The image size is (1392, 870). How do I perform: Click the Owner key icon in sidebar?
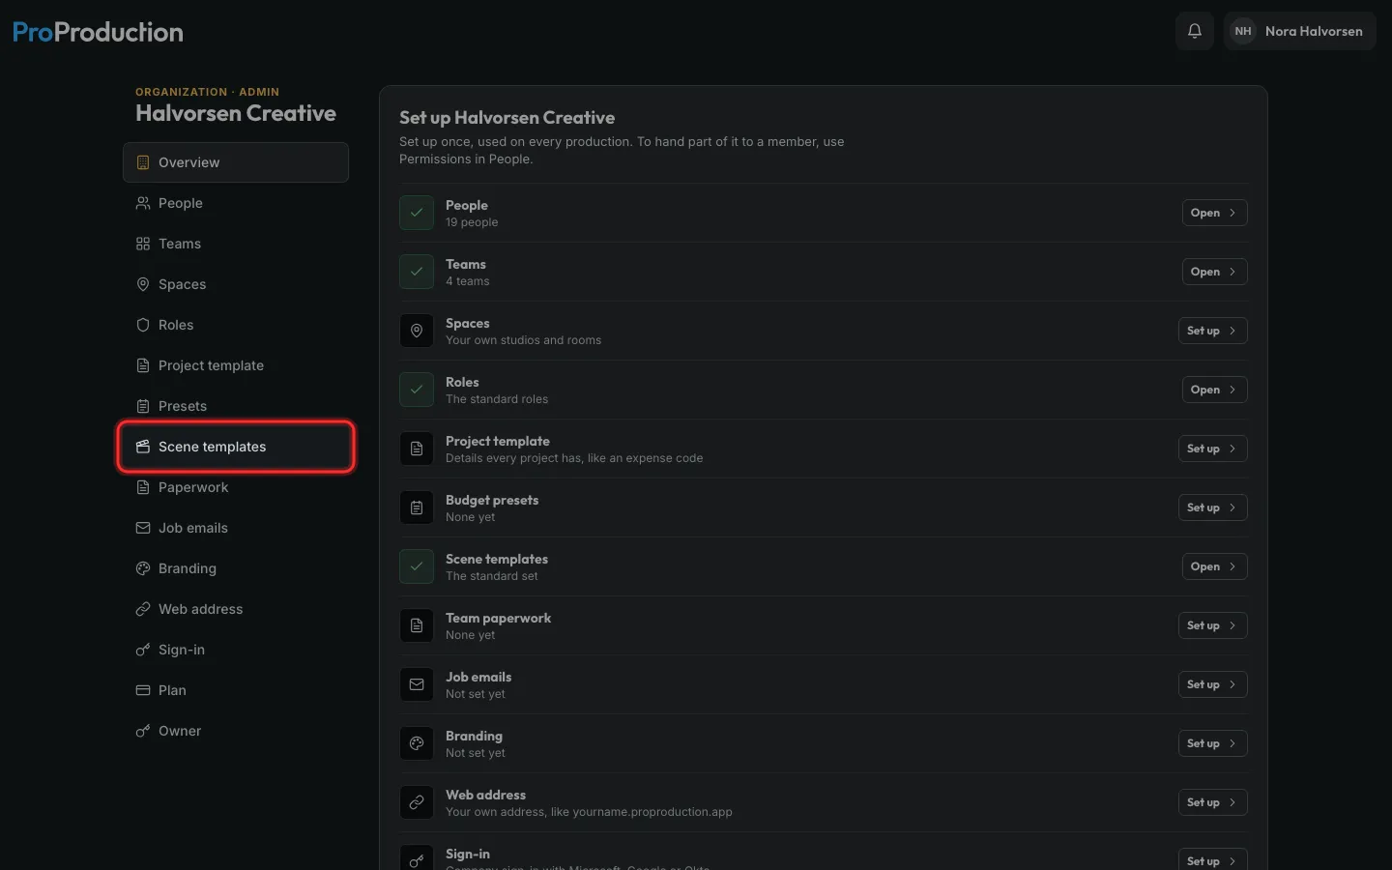point(143,731)
